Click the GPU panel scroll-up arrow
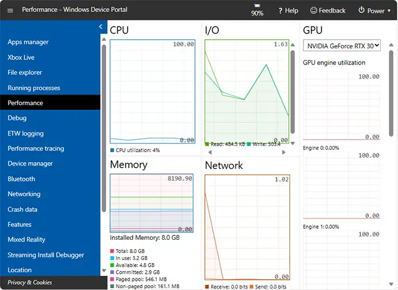398x290 pixels. pos(391,45)
